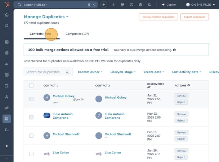
Task: Check the Julio Antonio Zambrana row checkbox
Action: (x=31, y=117)
